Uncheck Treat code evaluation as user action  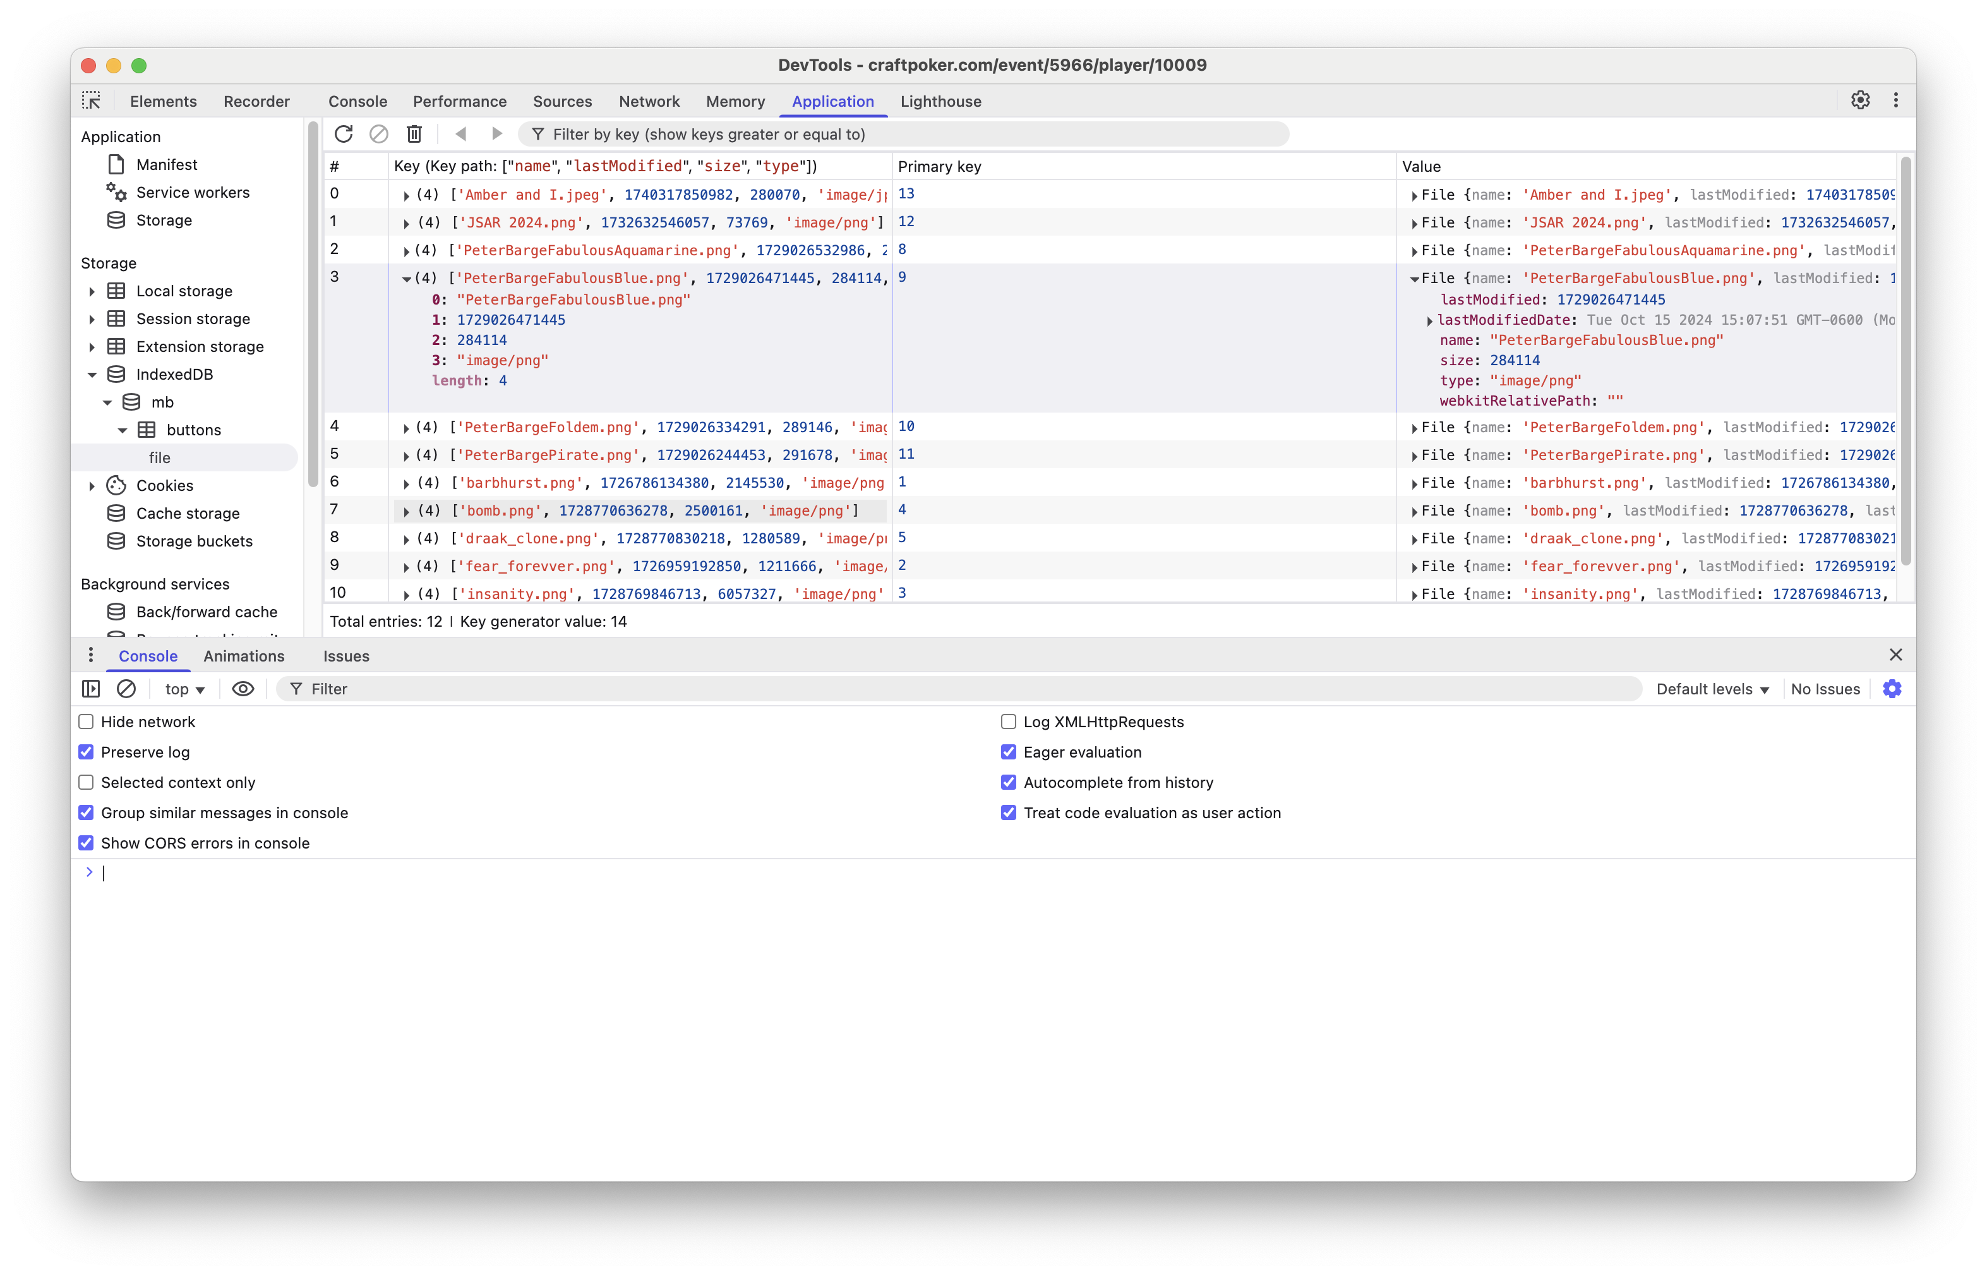[1008, 813]
